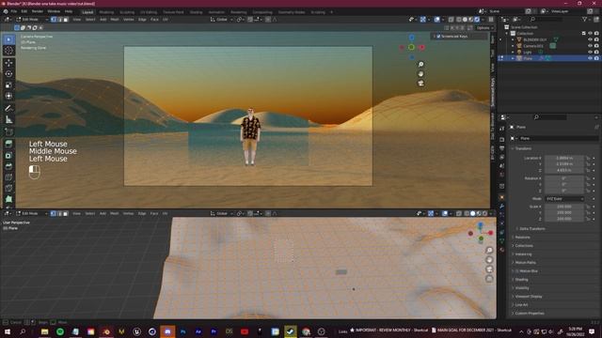The width and height of the screenshot is (602, 338).
Task: Enable edge select mode in top viewport
Action: coord(59,19)
